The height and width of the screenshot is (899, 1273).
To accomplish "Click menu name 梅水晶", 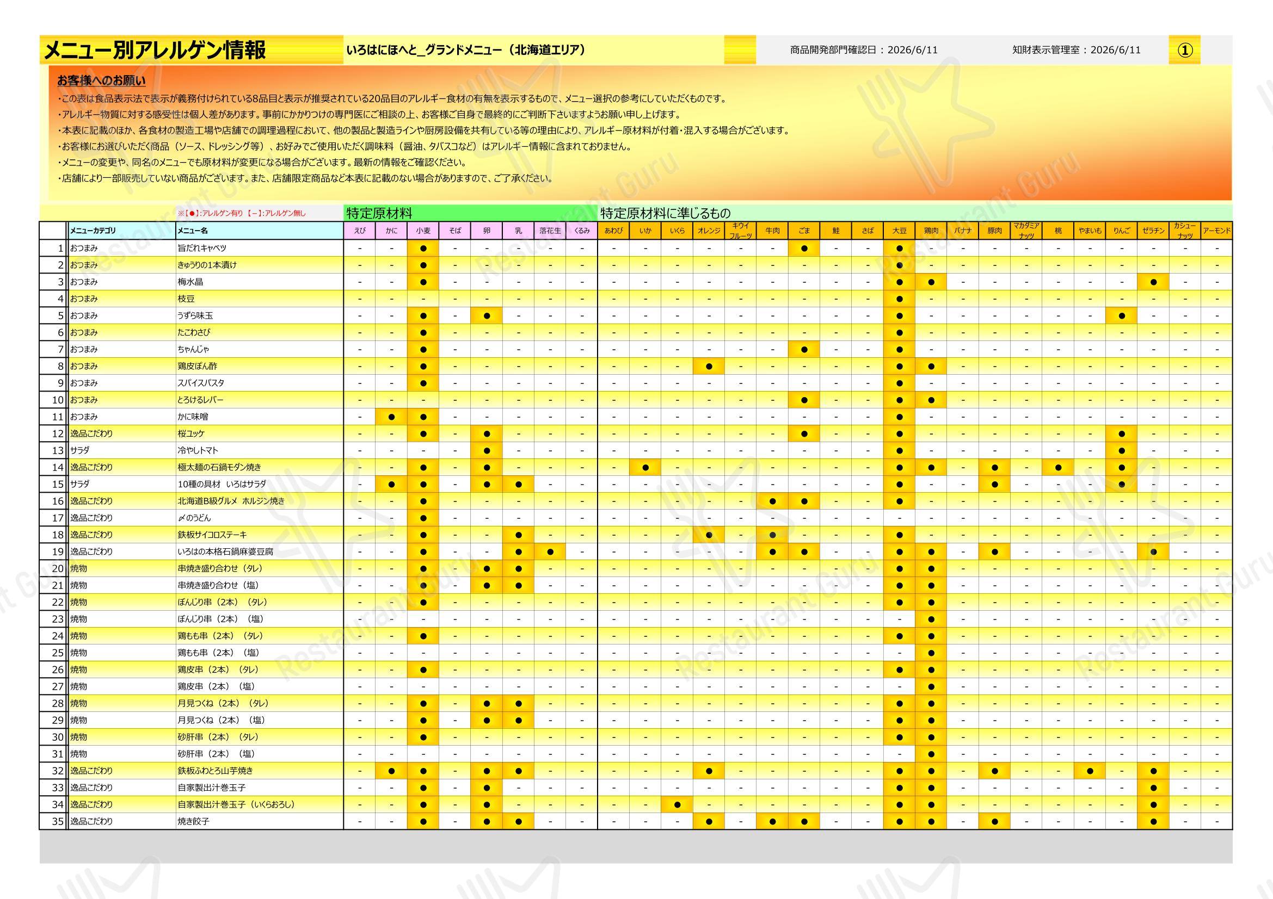I will coord(190,282).
